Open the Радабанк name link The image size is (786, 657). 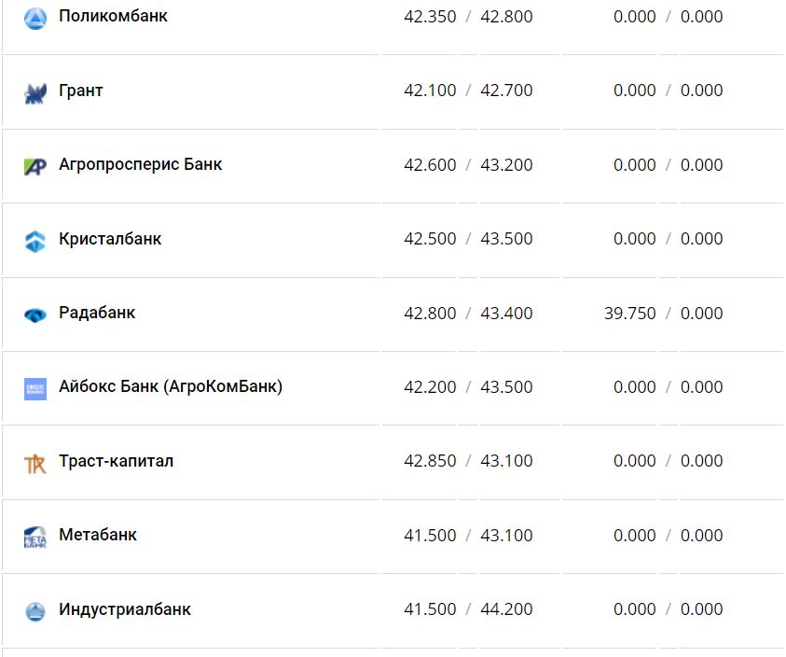[x=97, y=313]
